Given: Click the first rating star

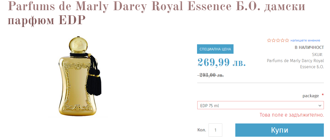Looking at the screenshot, I should point(269,40).
